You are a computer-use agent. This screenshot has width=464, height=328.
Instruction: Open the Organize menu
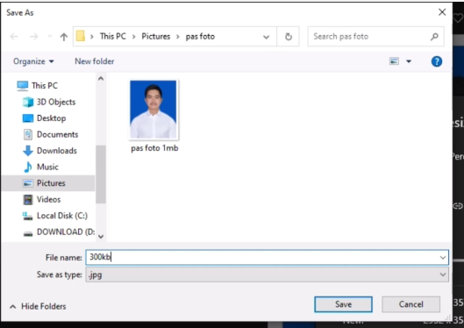(33, 61)
